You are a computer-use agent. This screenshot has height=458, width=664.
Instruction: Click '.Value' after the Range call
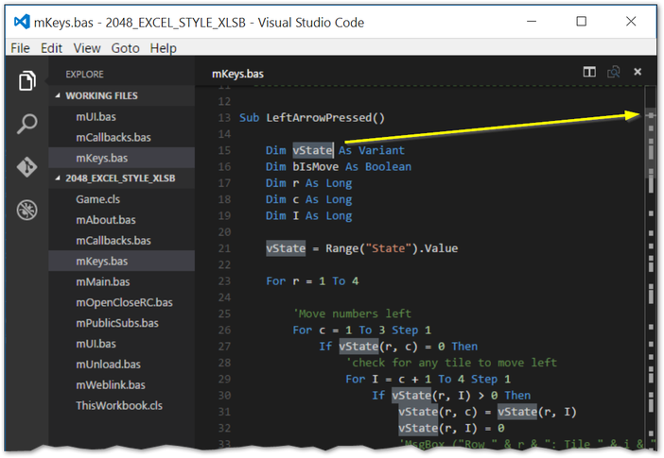click(x=438, y=248)
